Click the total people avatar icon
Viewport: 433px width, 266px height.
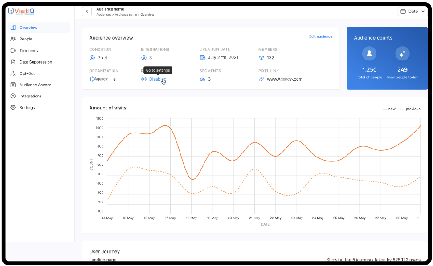[x=369, y=54]
